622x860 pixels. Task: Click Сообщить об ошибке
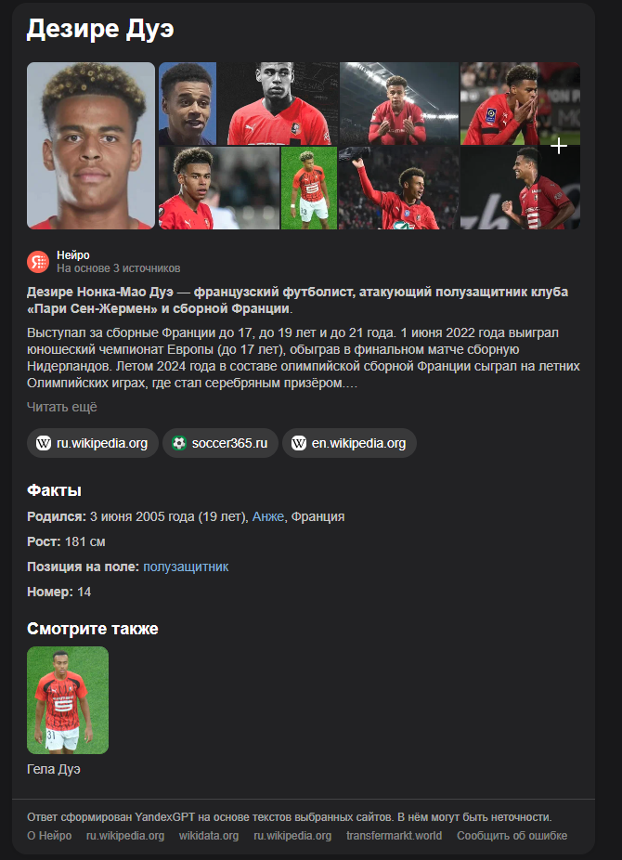[512, 836]
